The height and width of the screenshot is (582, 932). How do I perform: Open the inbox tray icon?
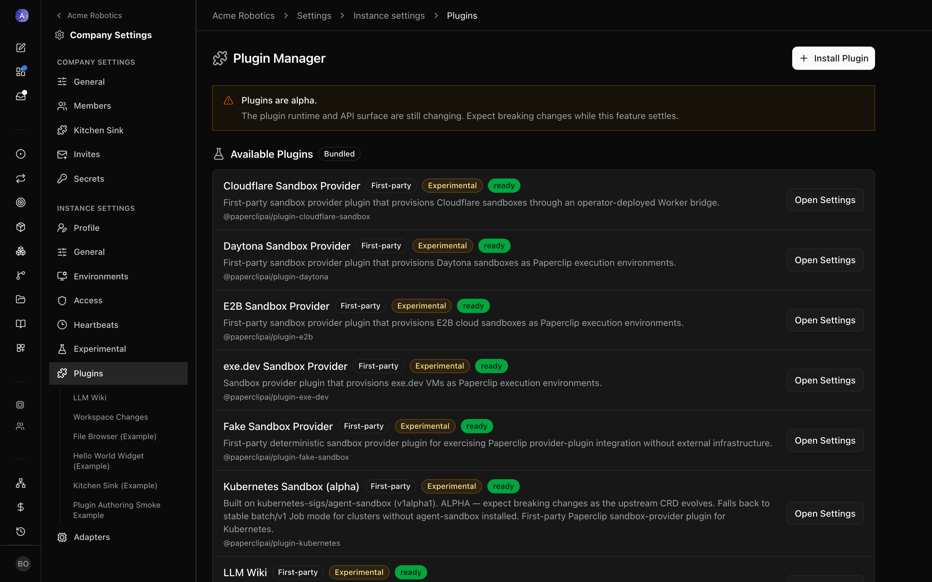point(21,95)
